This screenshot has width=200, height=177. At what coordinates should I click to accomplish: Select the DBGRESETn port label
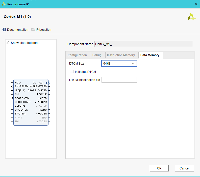pyautogui.click(x=22, y=98)
